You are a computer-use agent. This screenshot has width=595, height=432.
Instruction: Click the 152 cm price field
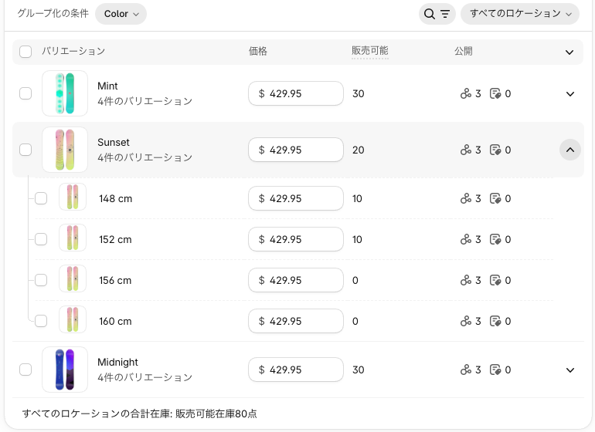coord(296,239)
